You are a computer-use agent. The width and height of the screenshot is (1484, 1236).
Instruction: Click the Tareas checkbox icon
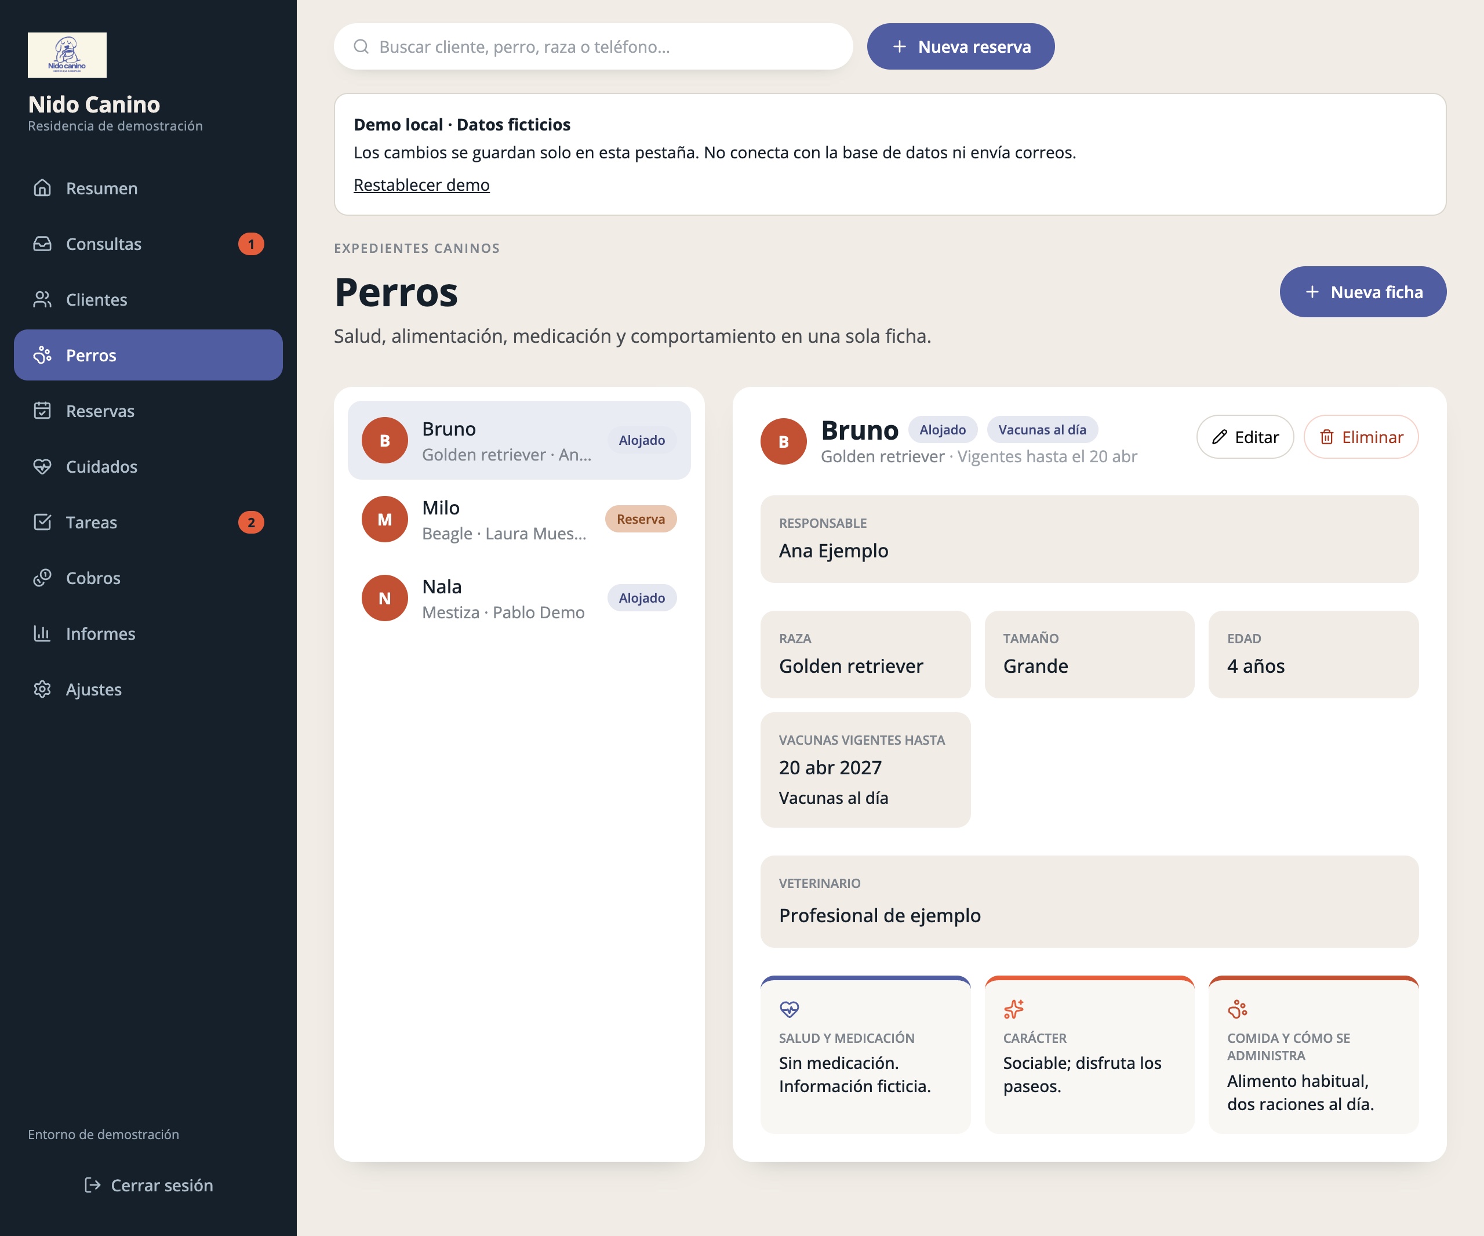(x=42, y=523)
